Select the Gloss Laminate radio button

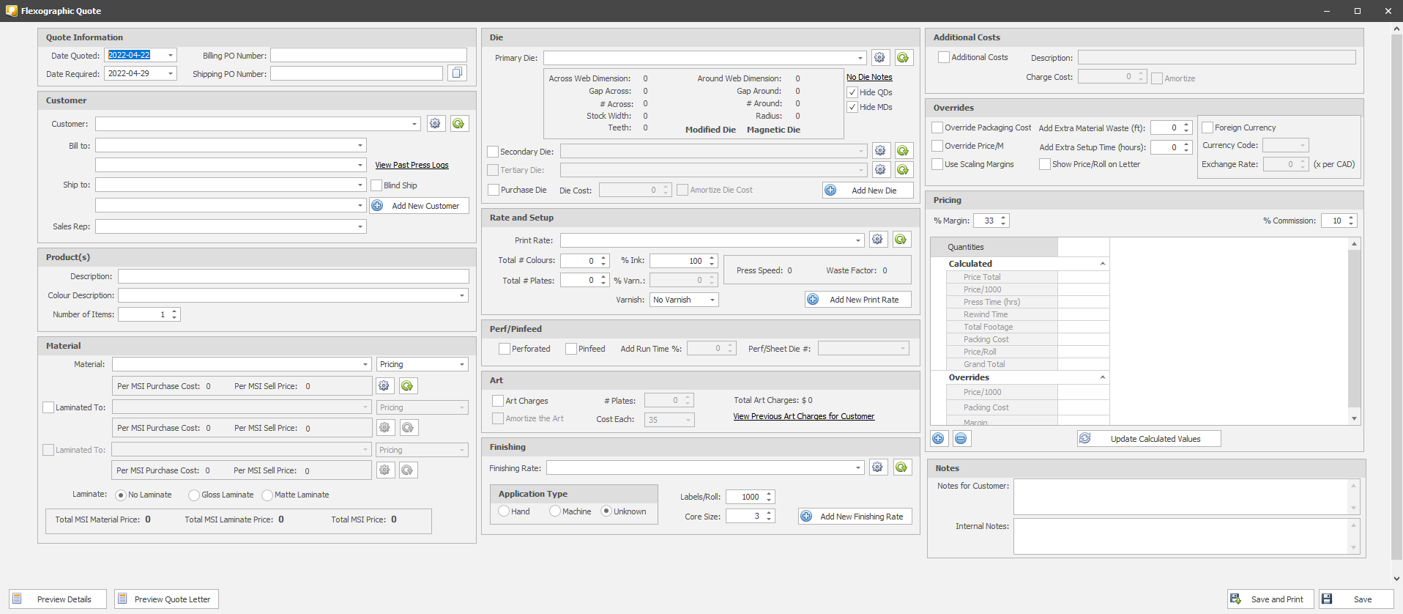pos(194,495)
